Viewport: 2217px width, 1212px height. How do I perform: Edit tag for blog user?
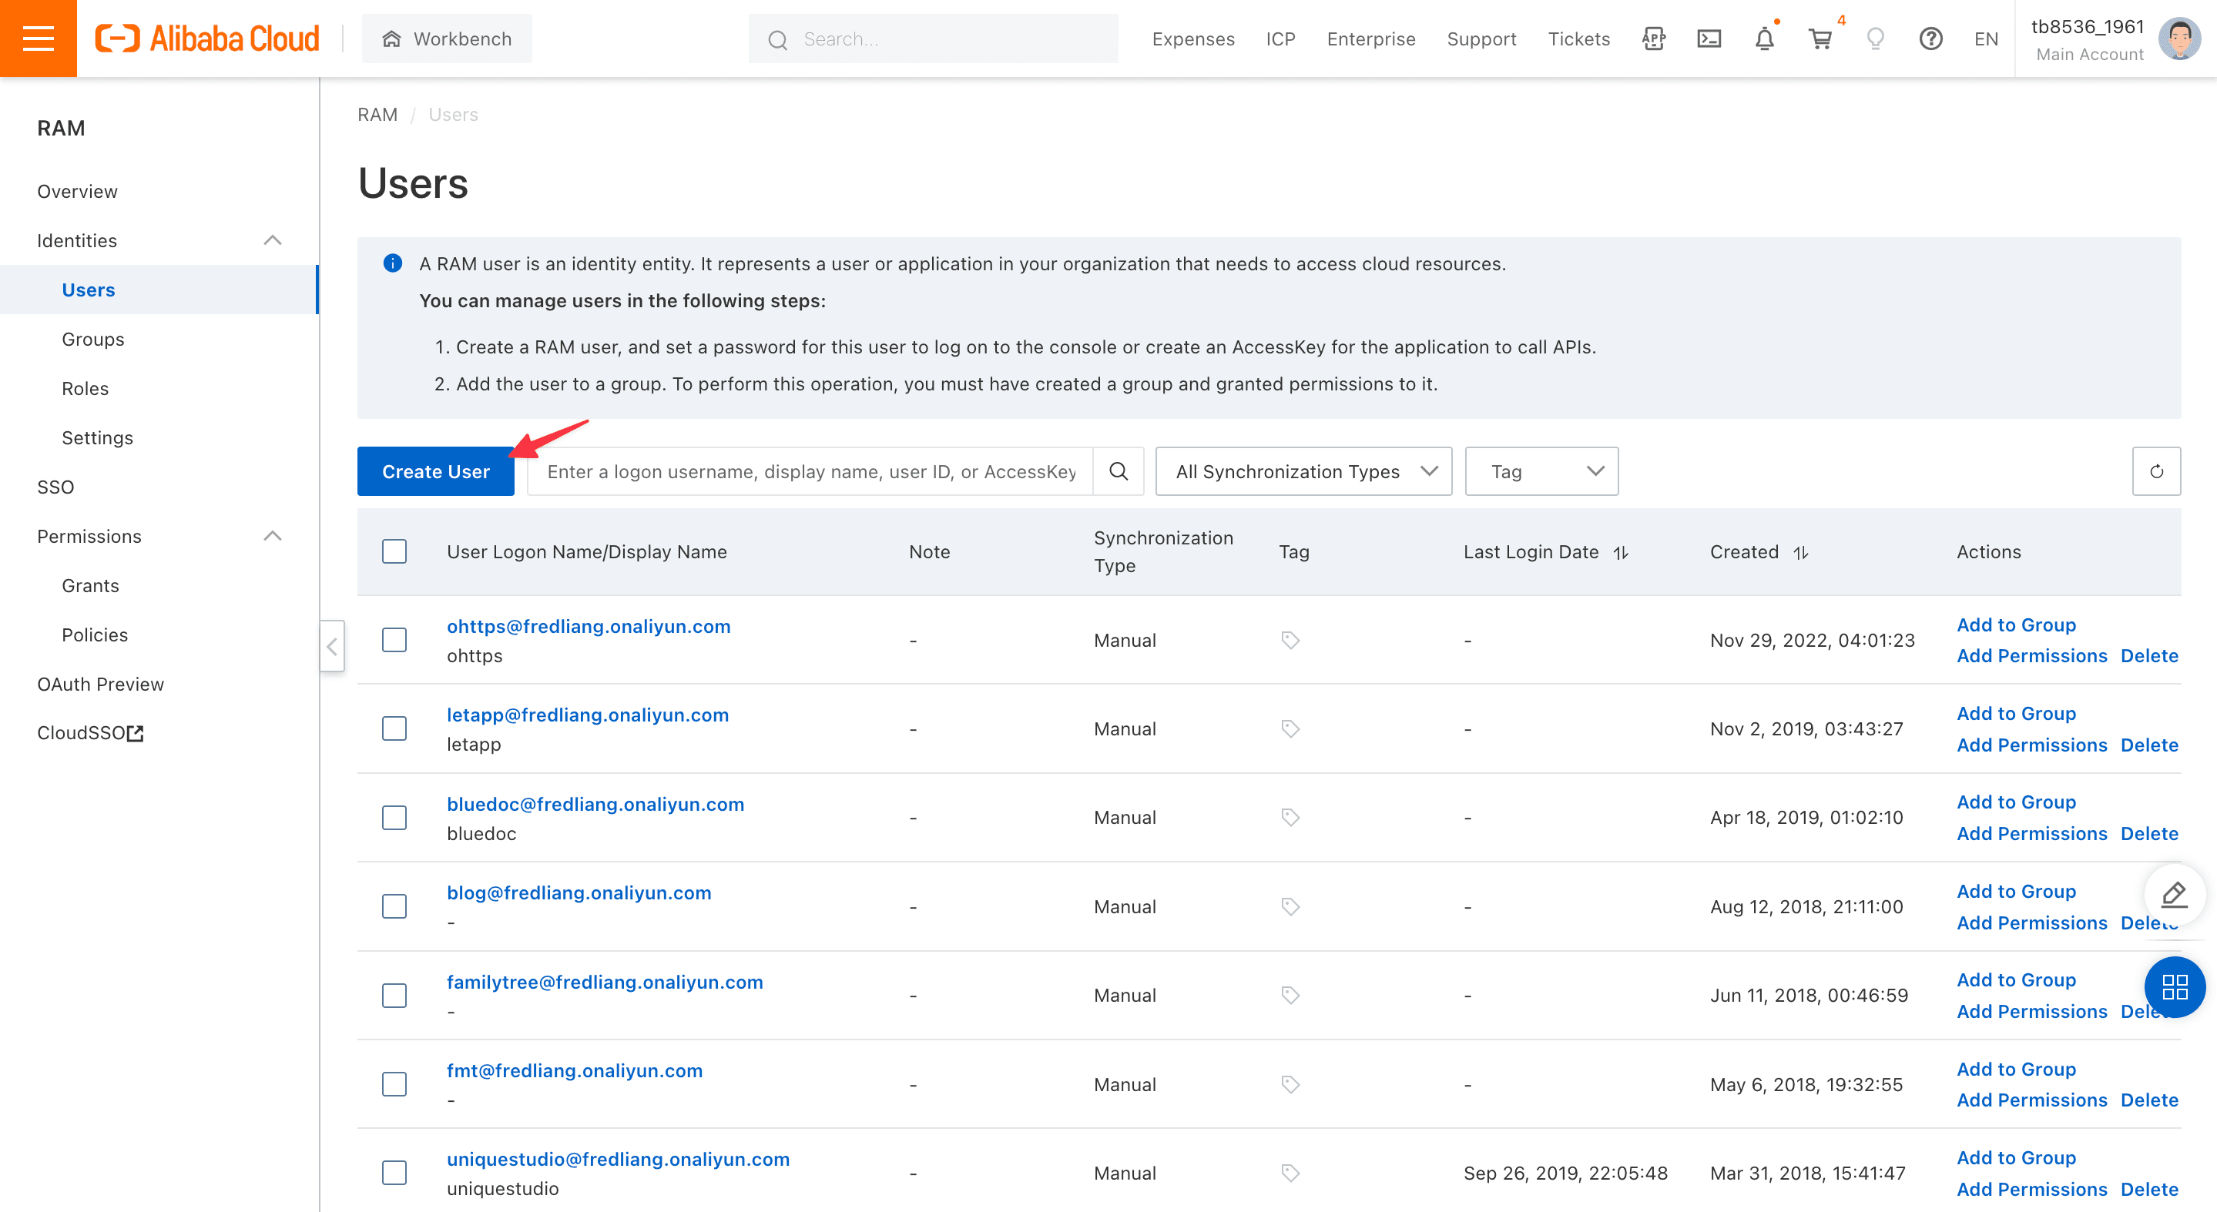pyautogui.click(x=1290, y=906)
